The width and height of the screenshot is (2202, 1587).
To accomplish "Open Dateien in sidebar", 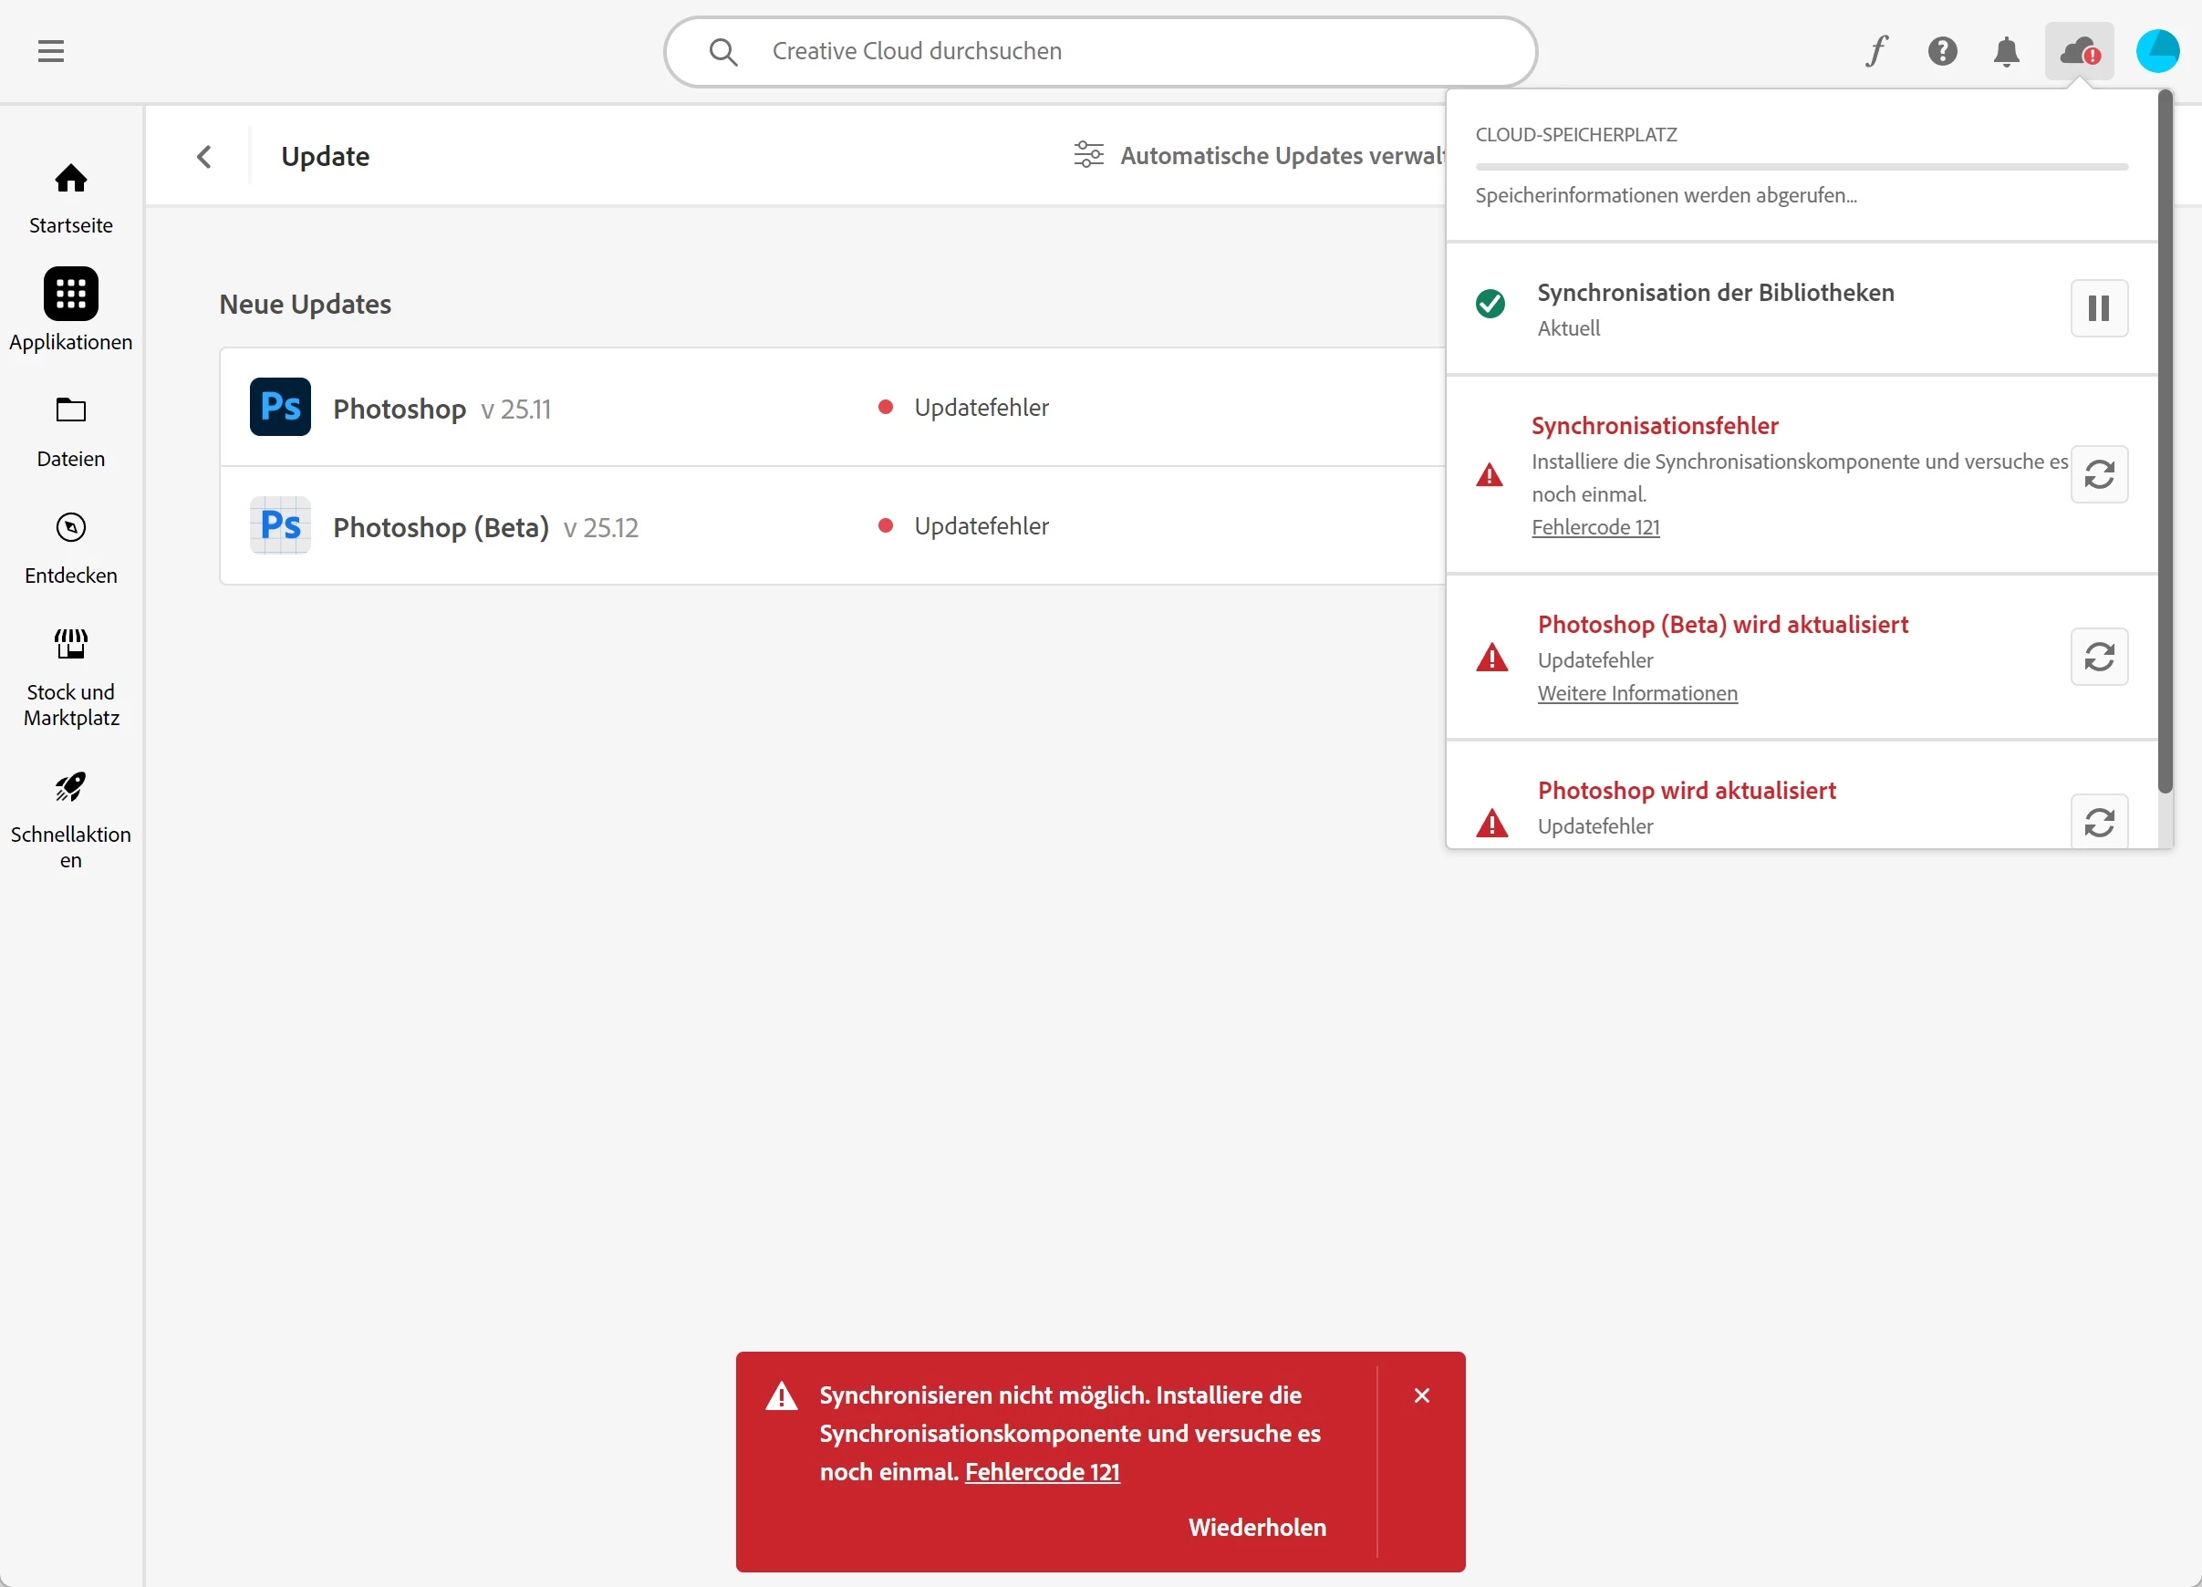I will pos(70,430).
